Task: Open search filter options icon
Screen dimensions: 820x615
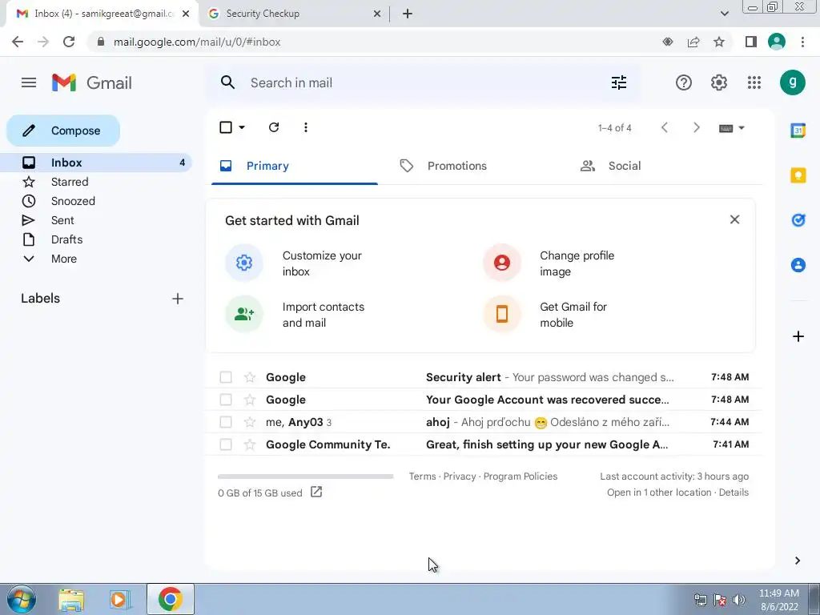Action: pos(619,82)
